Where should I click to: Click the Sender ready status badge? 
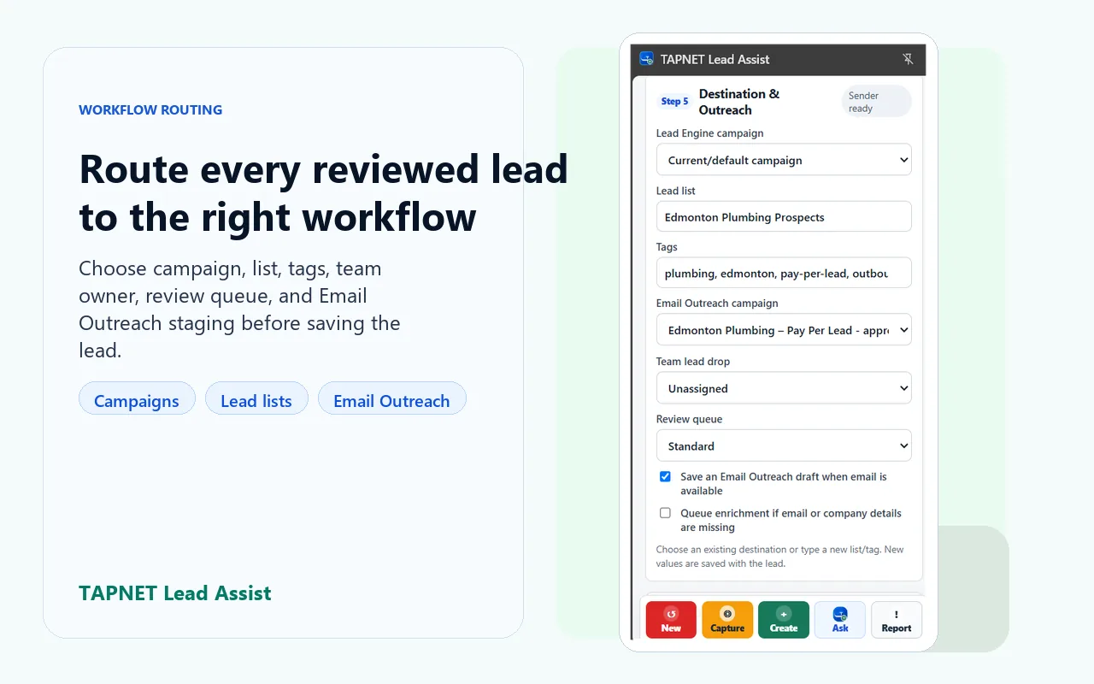click(876, 102)
